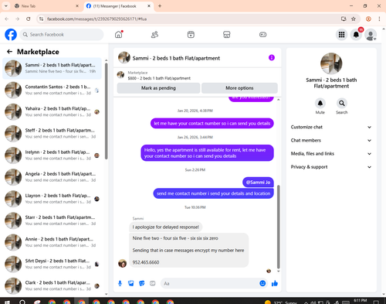Mute this chat with the bell icon
The height and width of the screenshot is (304, 386).
[x=320, y=104]
